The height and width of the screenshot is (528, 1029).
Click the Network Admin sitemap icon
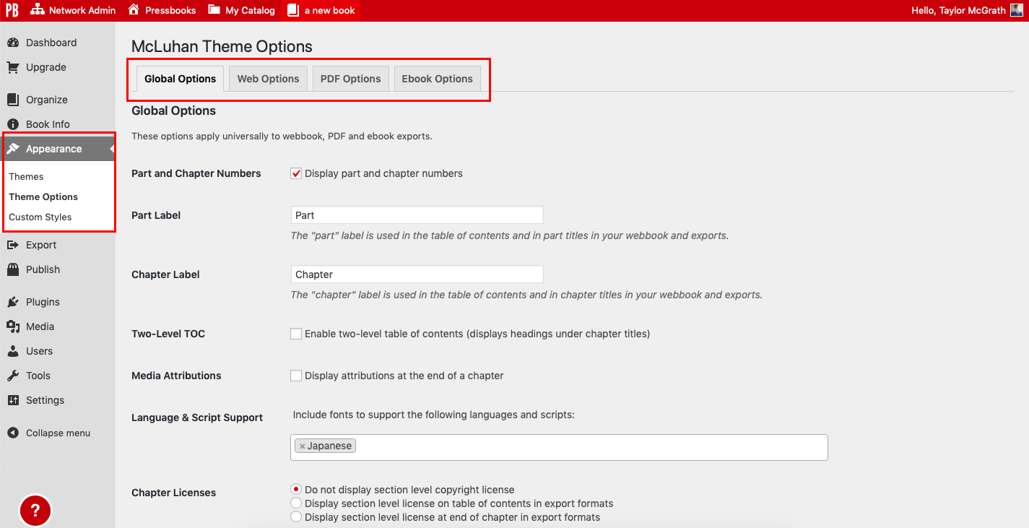(37, 10)
